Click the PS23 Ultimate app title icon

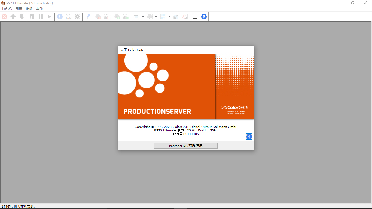[3, 3]
